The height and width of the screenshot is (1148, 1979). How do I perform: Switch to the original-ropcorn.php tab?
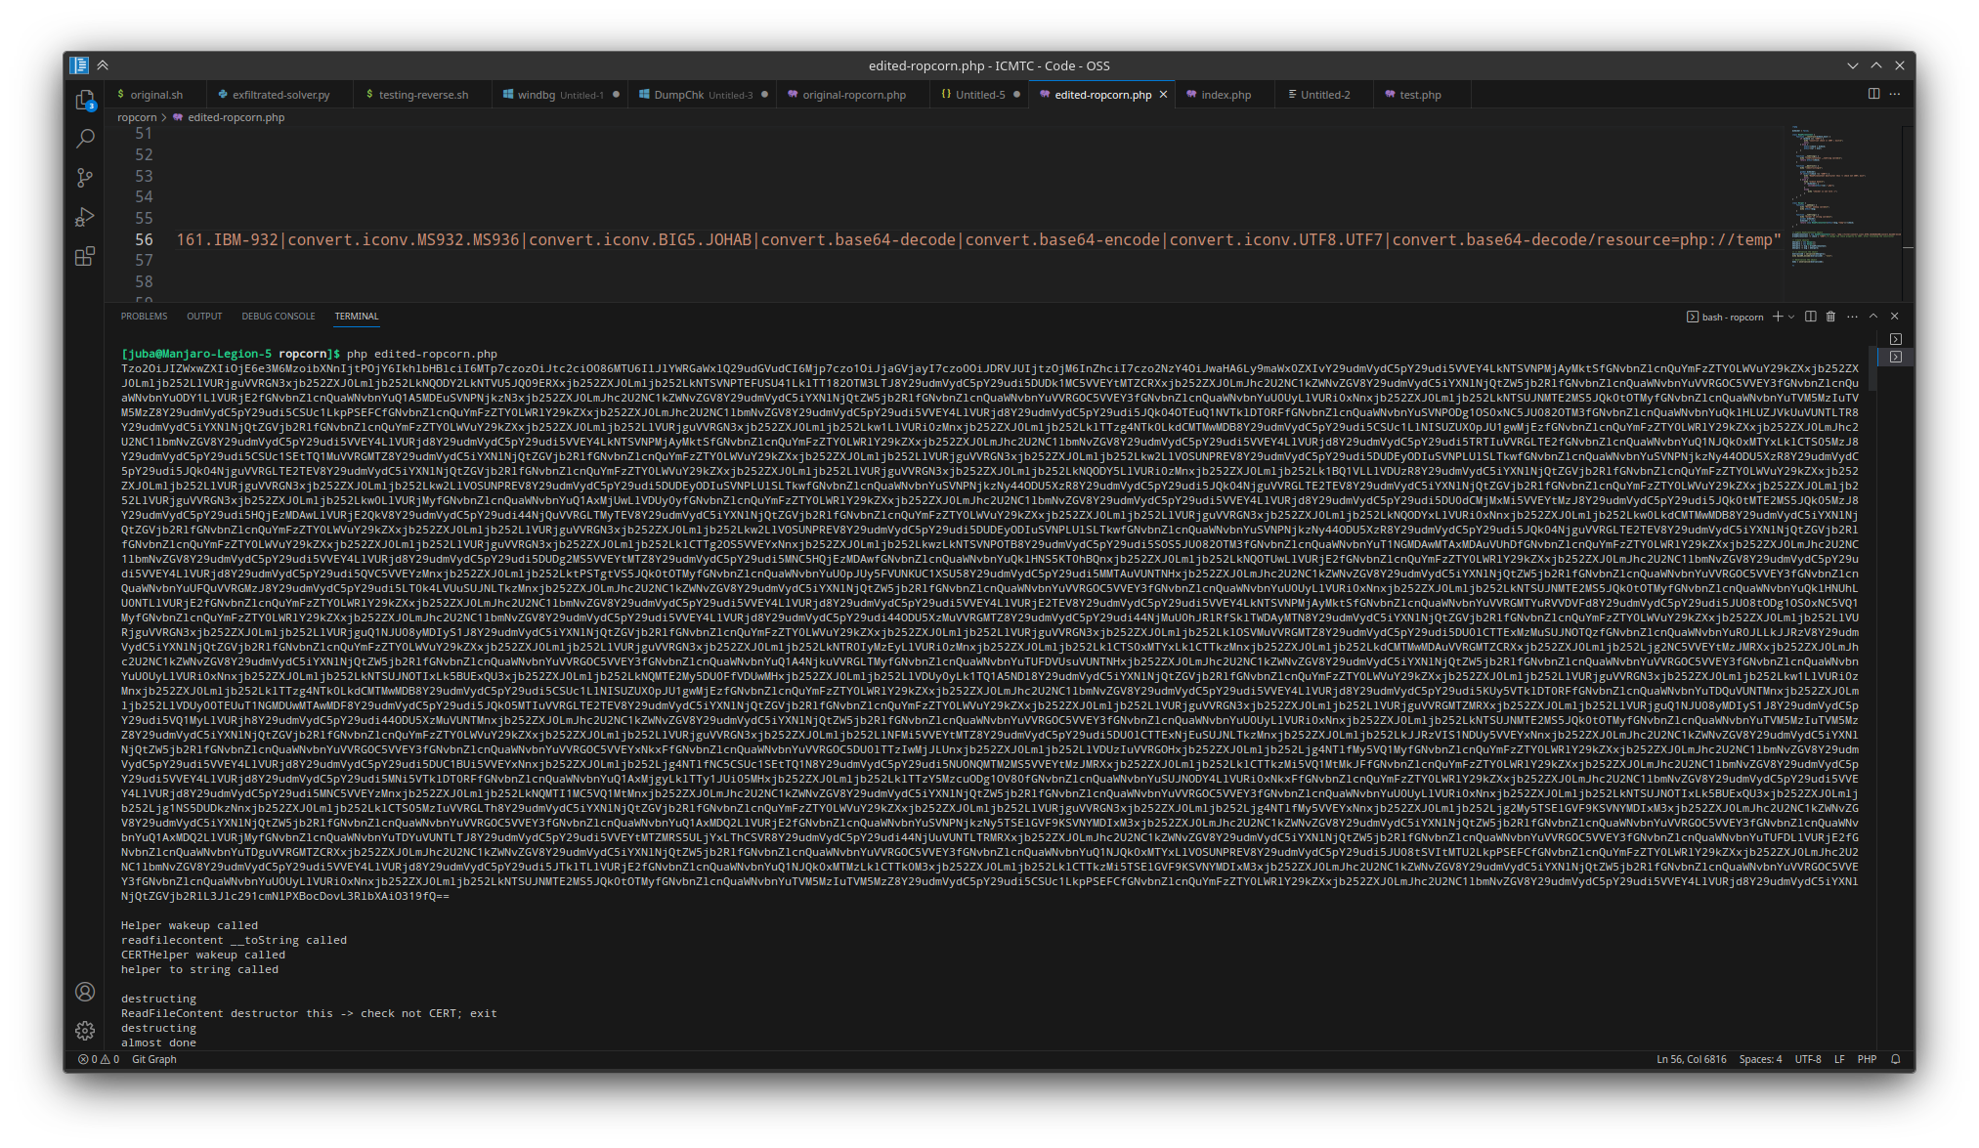point(853,95)
